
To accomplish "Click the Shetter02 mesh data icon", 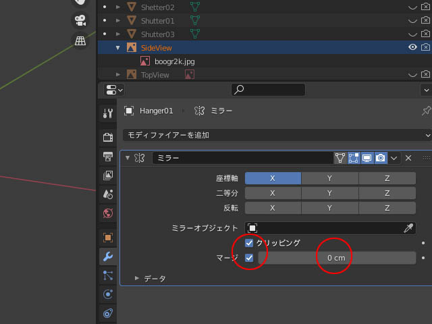I will [195, 7].
